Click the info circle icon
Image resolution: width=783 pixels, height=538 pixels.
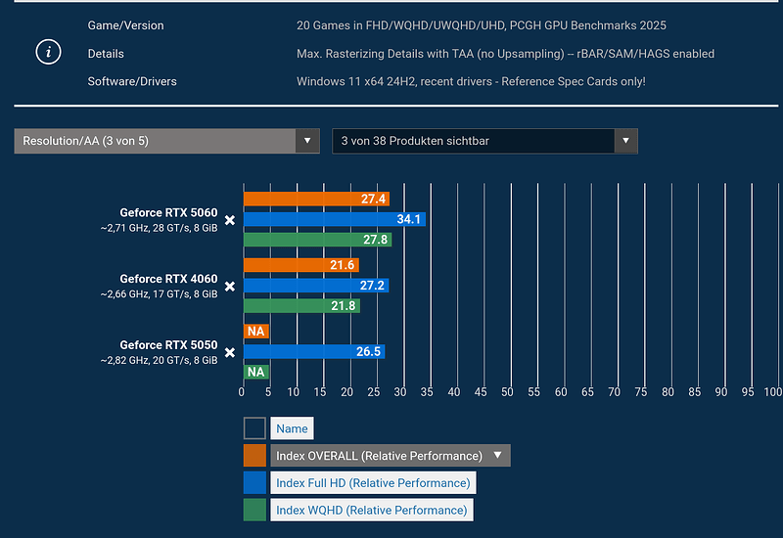48,53
